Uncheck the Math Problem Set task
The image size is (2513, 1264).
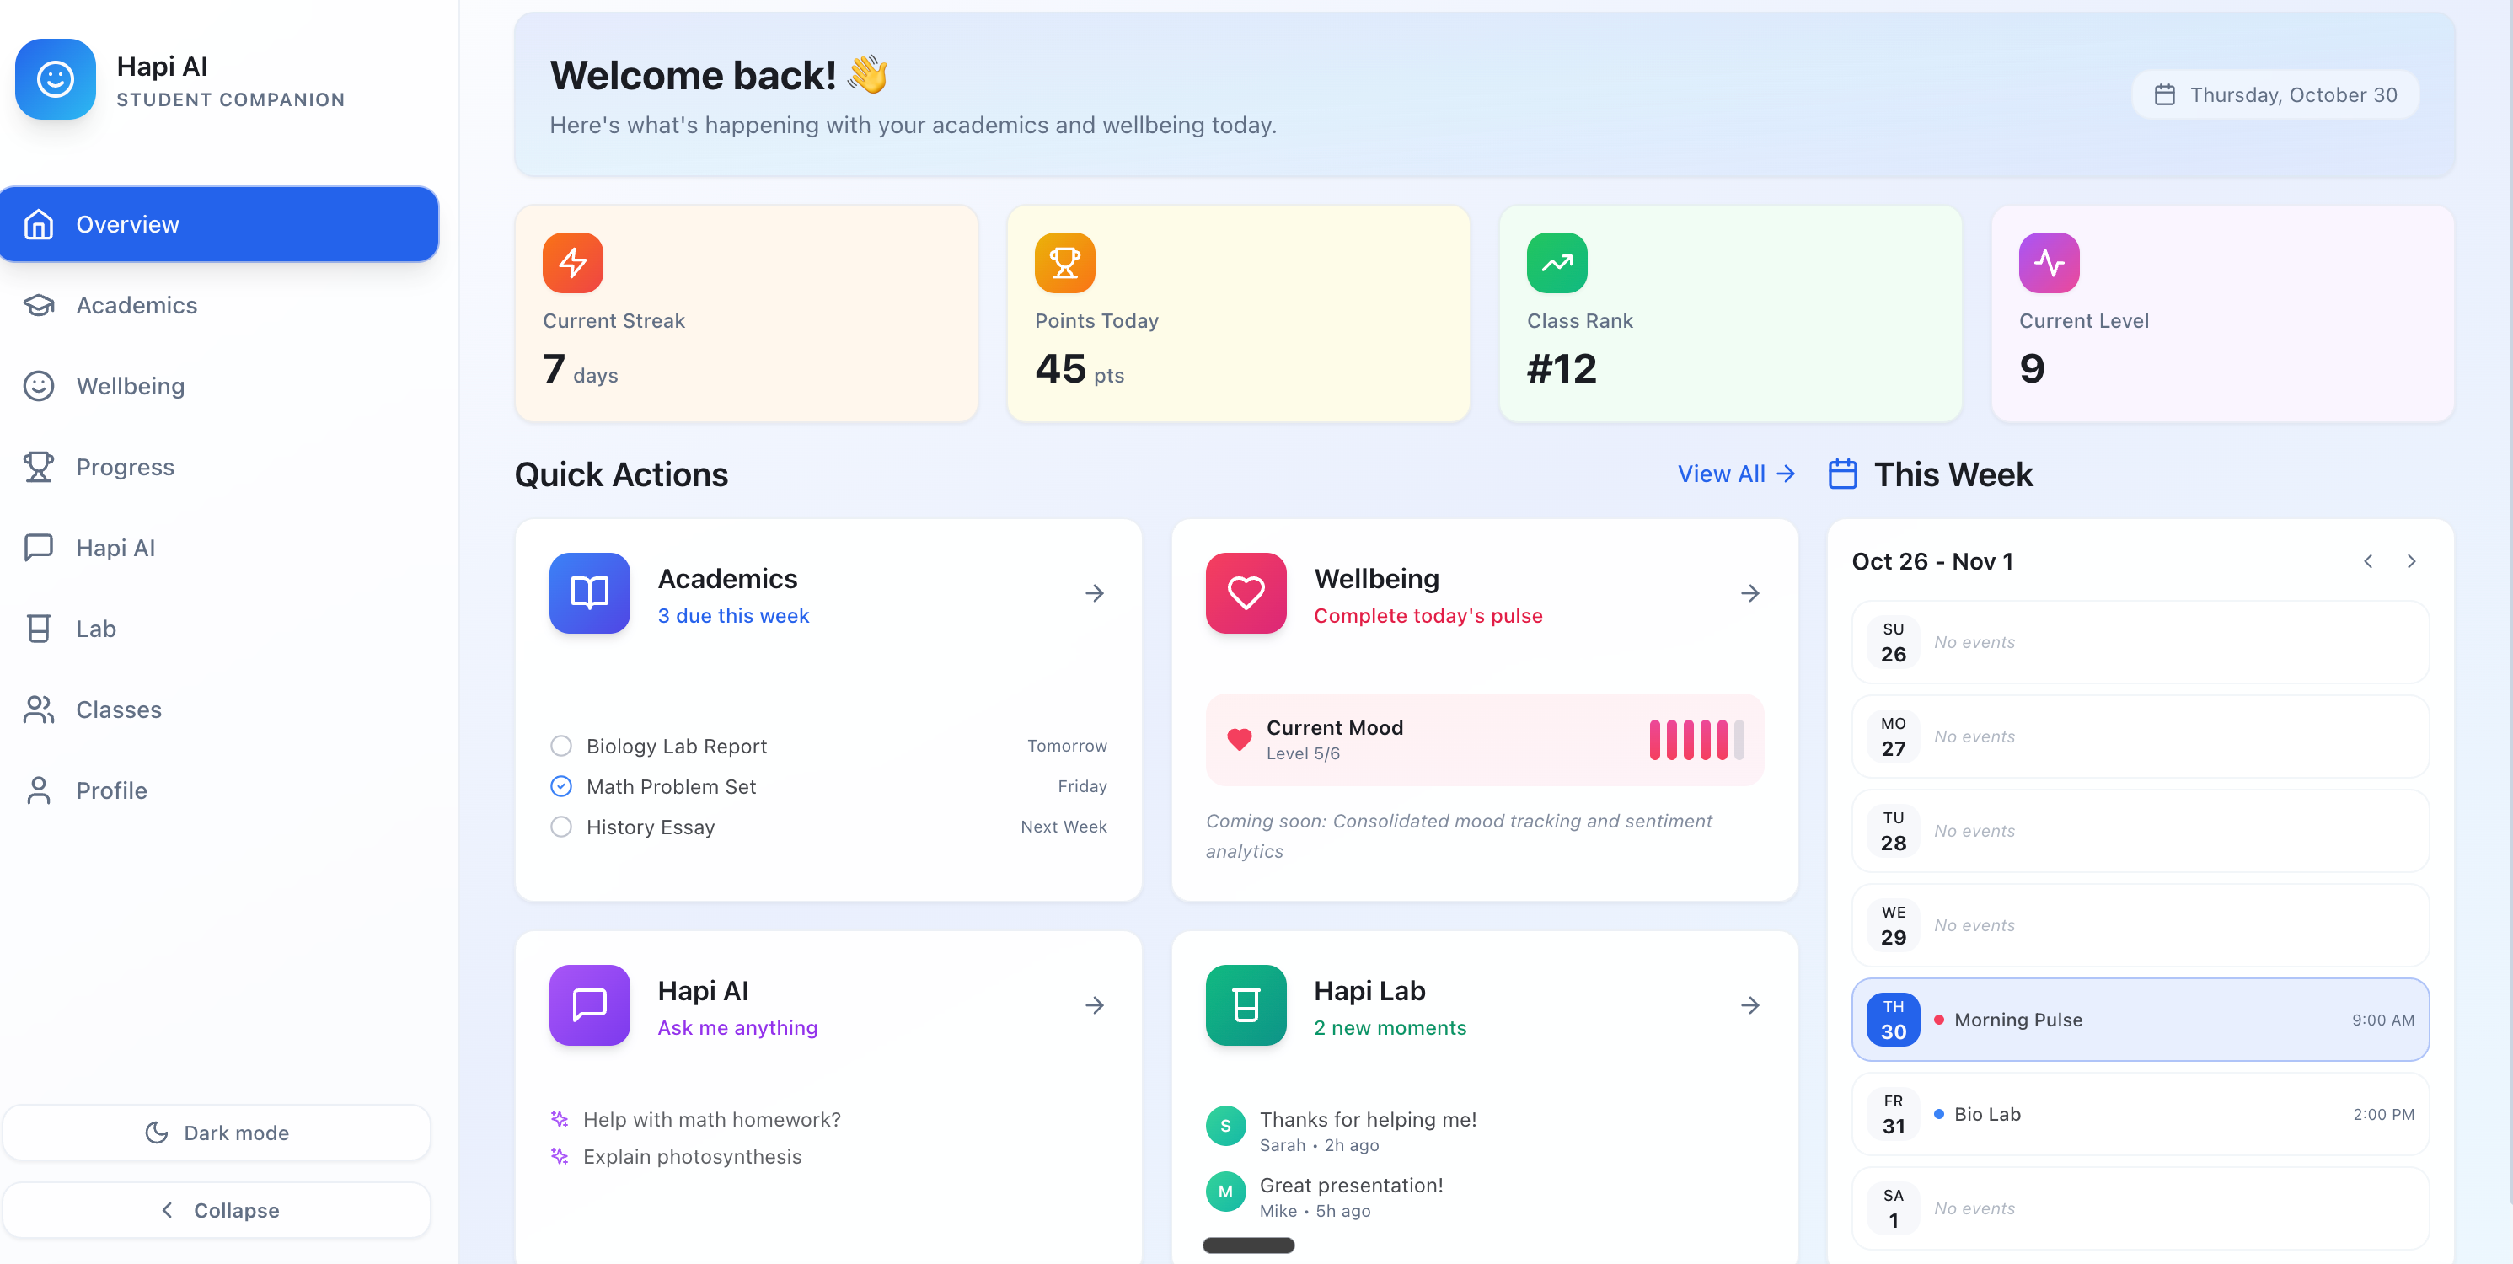(x=561, y=786)
